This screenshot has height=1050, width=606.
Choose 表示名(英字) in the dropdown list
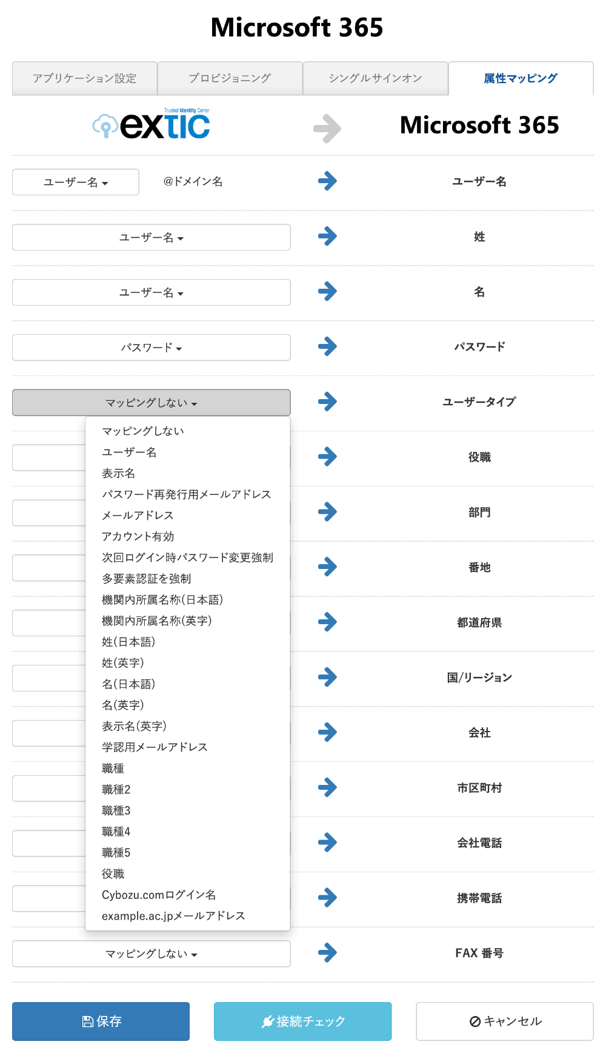[134, 726]
